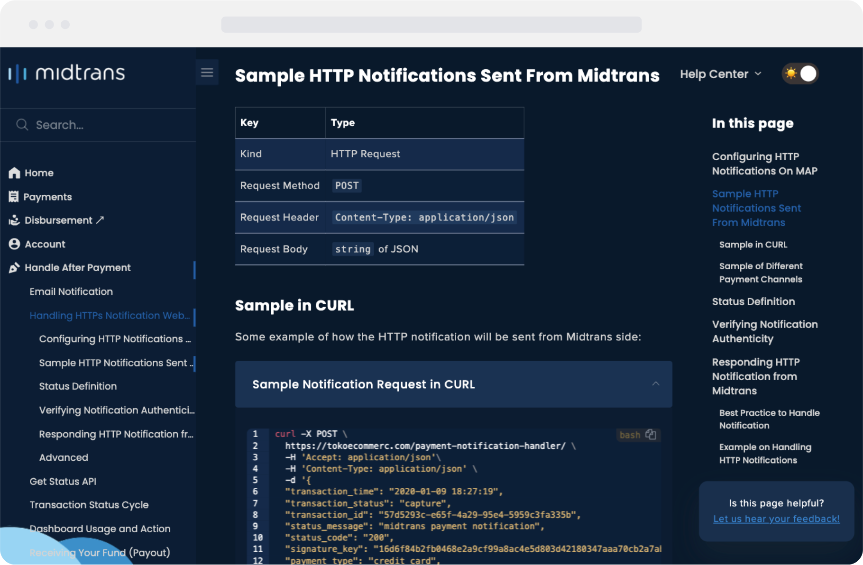Screen dimensions: 863x565
Task: Open Status Definition in sidebar
Action: tap(78, 386)
